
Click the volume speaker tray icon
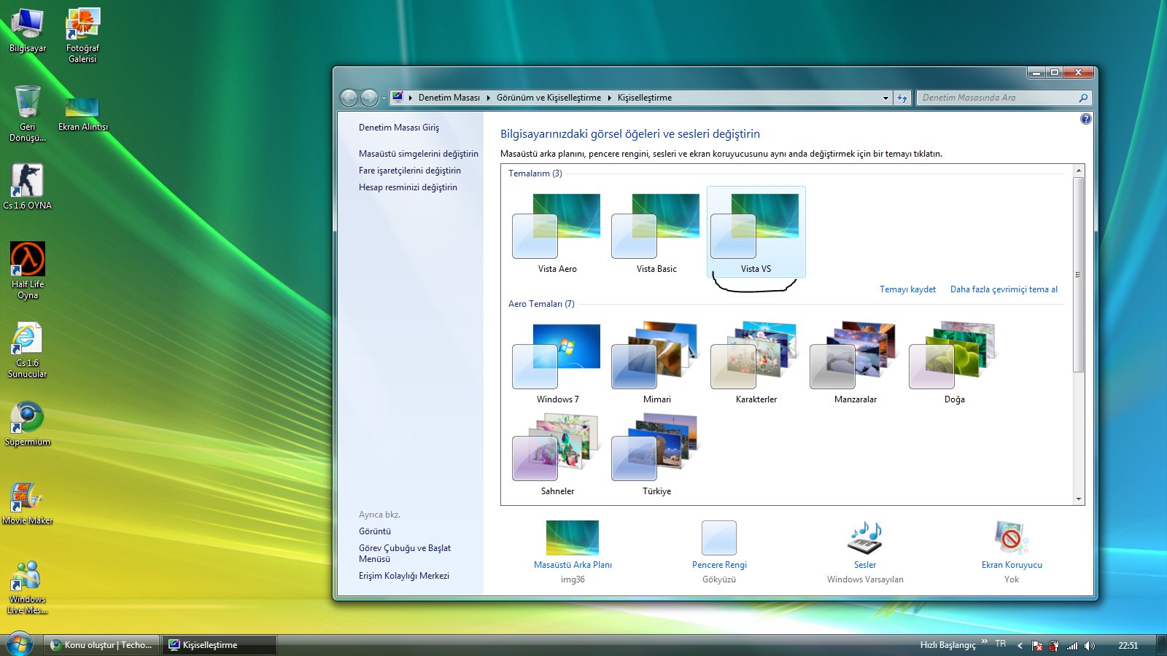(x=1089, y=646)
